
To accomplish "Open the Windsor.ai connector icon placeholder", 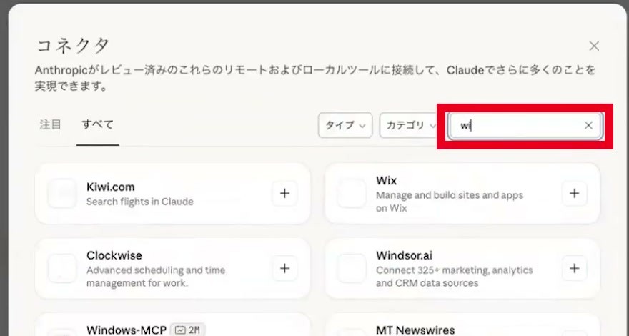I will click(x=352, y=268).
